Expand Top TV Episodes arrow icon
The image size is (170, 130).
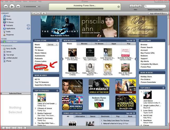point(57,91)
